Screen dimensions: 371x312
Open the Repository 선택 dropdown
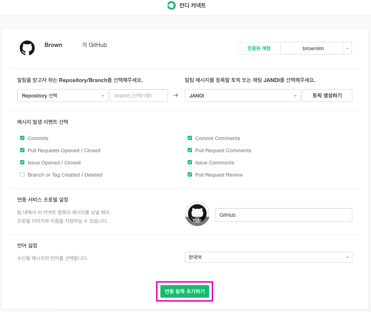(63, 96)
